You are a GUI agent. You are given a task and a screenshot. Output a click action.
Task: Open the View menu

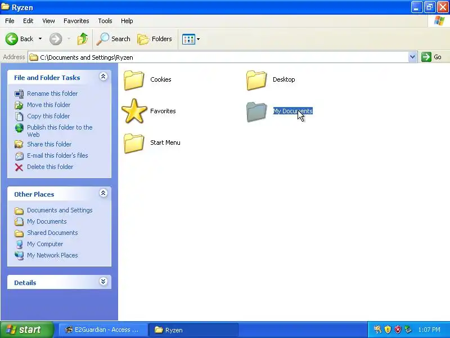[x=48, y=21]
